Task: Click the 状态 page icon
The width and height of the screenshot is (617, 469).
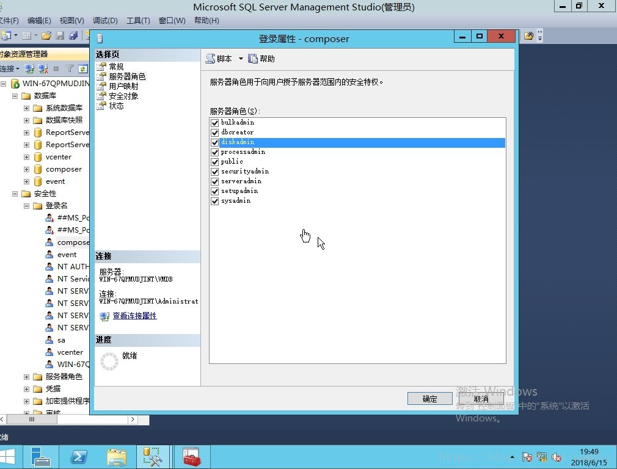Action: click(x=101, y=106)
